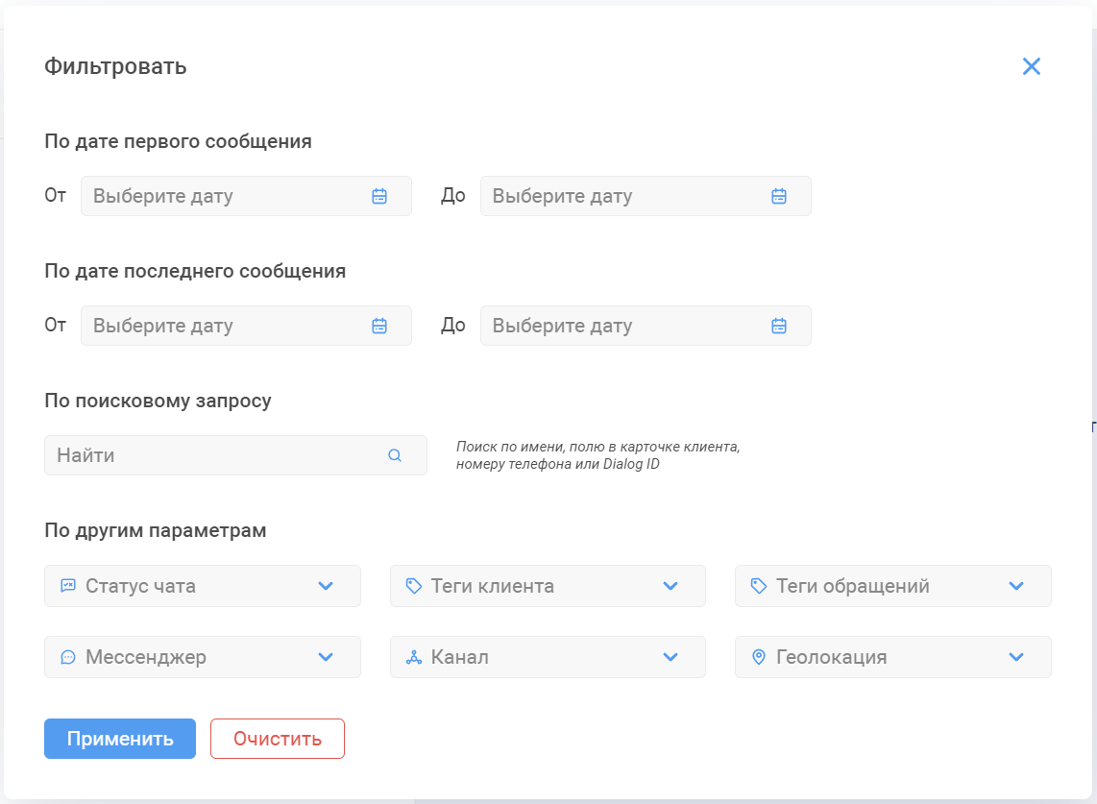
Task: Click calendar icon in first message 'От' field
Action: 379,196
